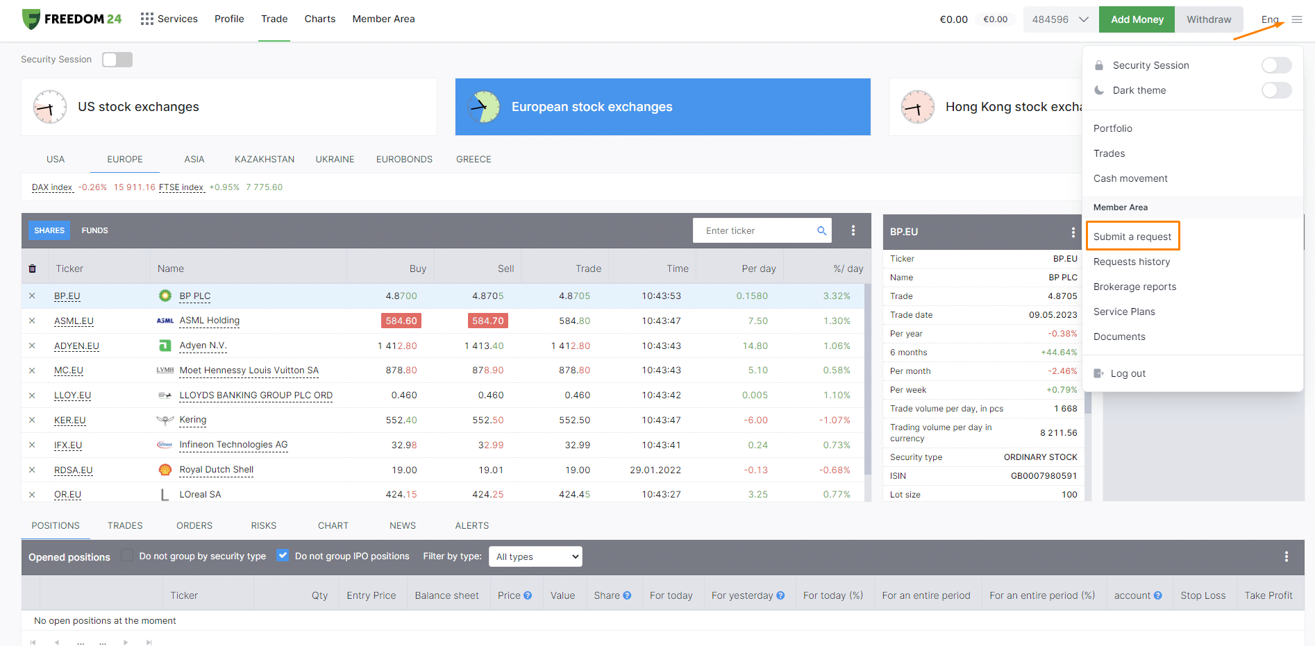This screenshot has width=1315, height=646.
Task: Switch to the USA region tab
Action: (x=56, y=159)
